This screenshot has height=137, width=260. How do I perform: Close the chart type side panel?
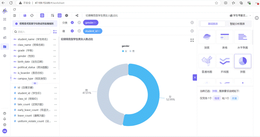coord(195,77)
